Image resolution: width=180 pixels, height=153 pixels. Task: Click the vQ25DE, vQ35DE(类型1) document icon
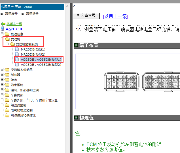17,59
